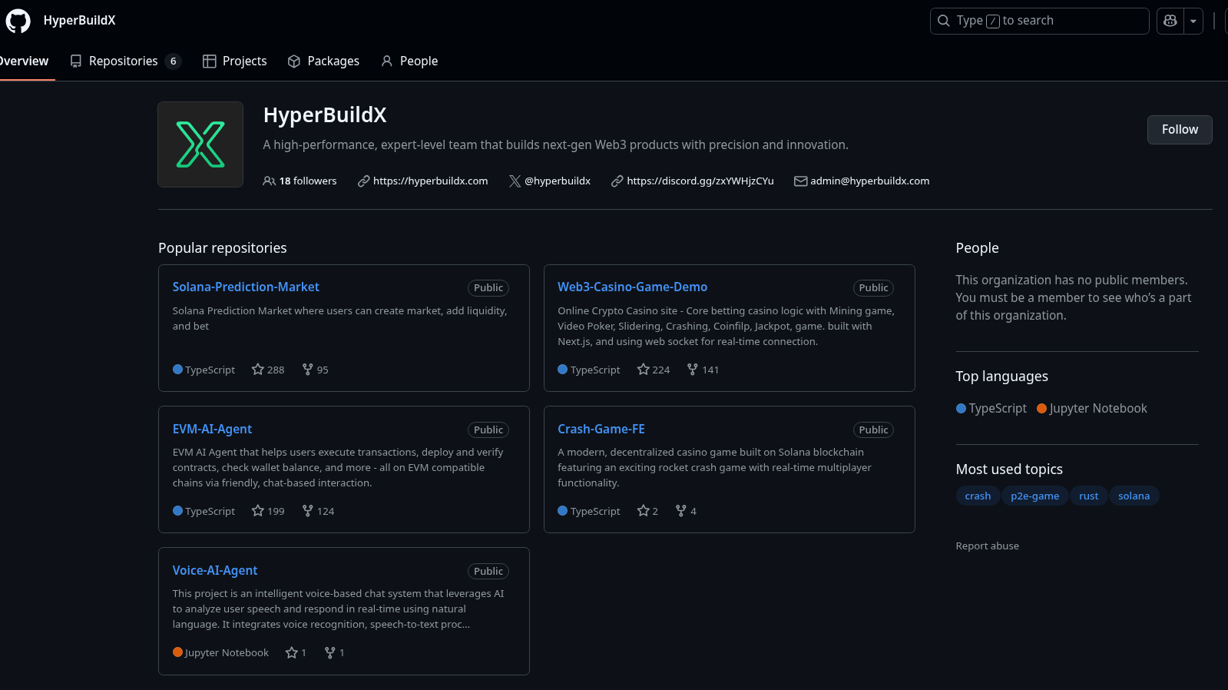1228x690 pixels.
Task: Click the Report abuse link
Action: pos(987,546)
